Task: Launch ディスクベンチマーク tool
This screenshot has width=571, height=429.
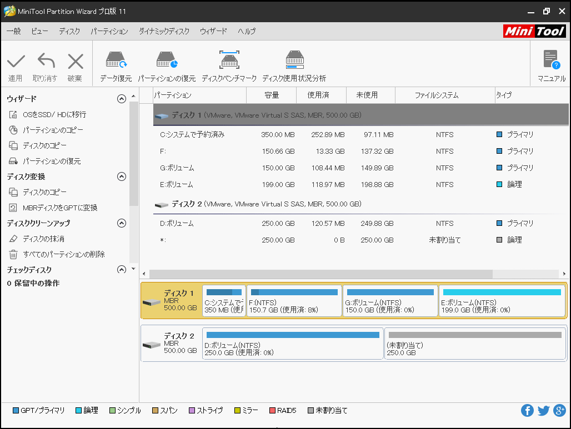Action: 229,60
